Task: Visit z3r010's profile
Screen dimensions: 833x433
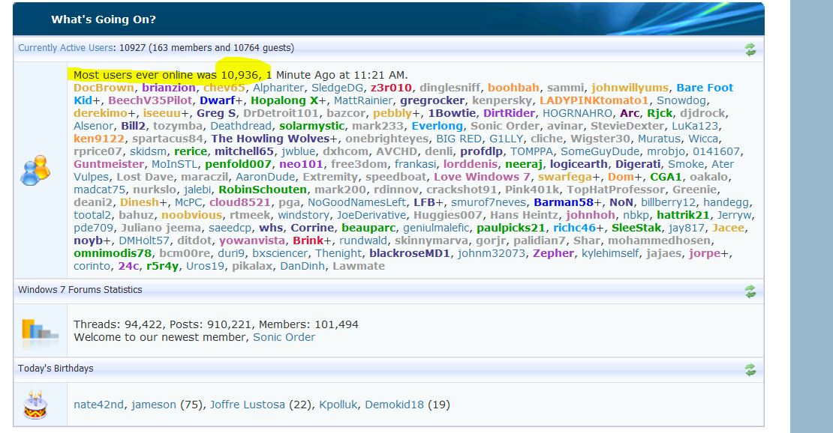Action: click(391, 88)
